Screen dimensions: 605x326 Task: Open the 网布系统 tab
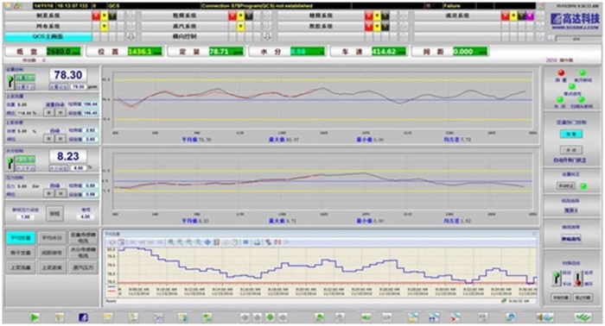(x=48, y=26)
